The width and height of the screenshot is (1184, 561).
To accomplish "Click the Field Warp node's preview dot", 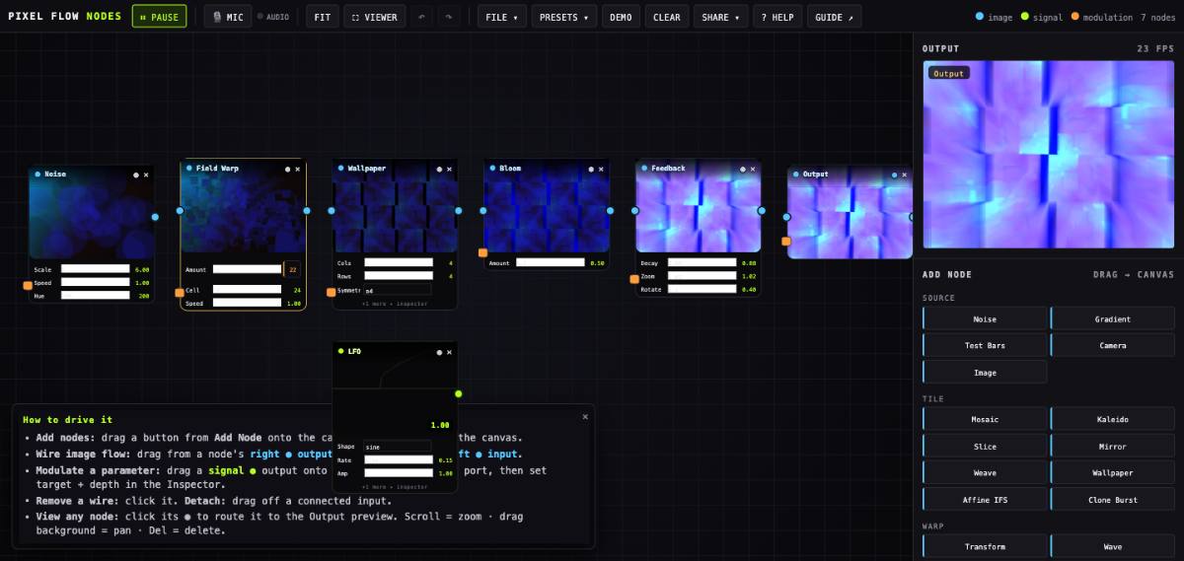I will pyautogui.click(x=288, y=169).
